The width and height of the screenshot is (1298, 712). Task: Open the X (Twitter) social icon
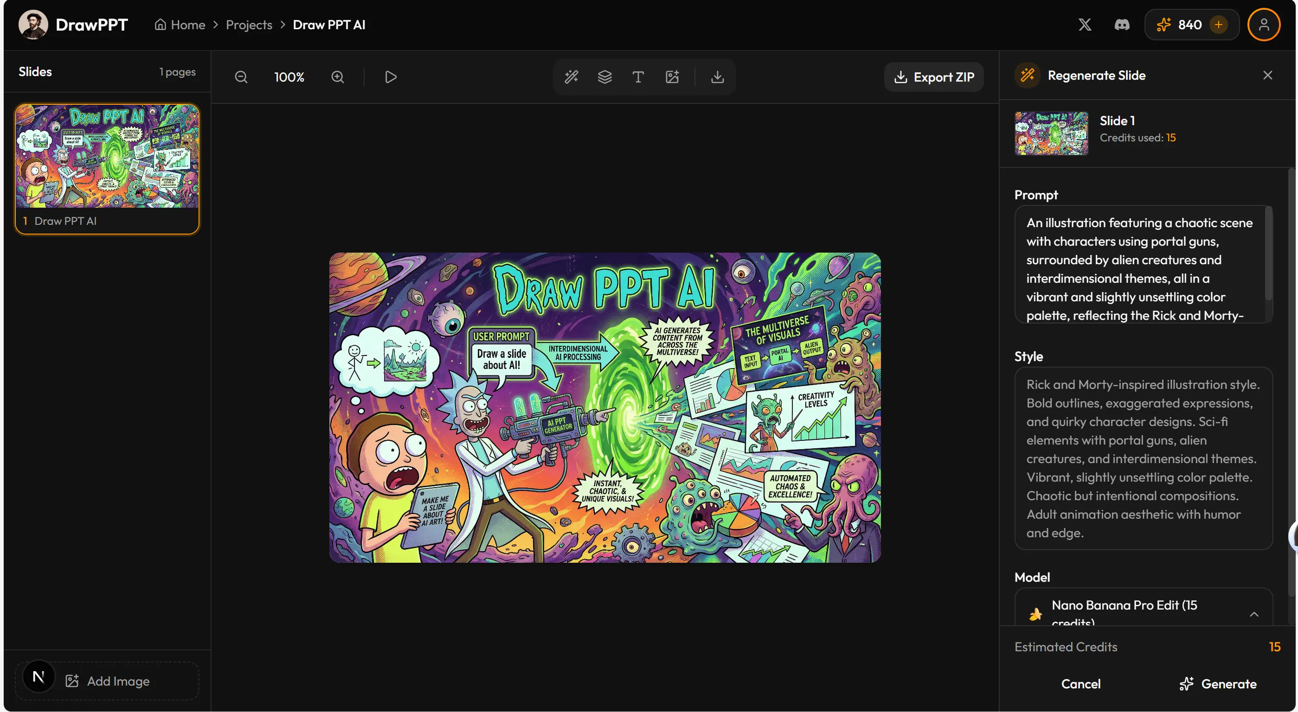1085,25
